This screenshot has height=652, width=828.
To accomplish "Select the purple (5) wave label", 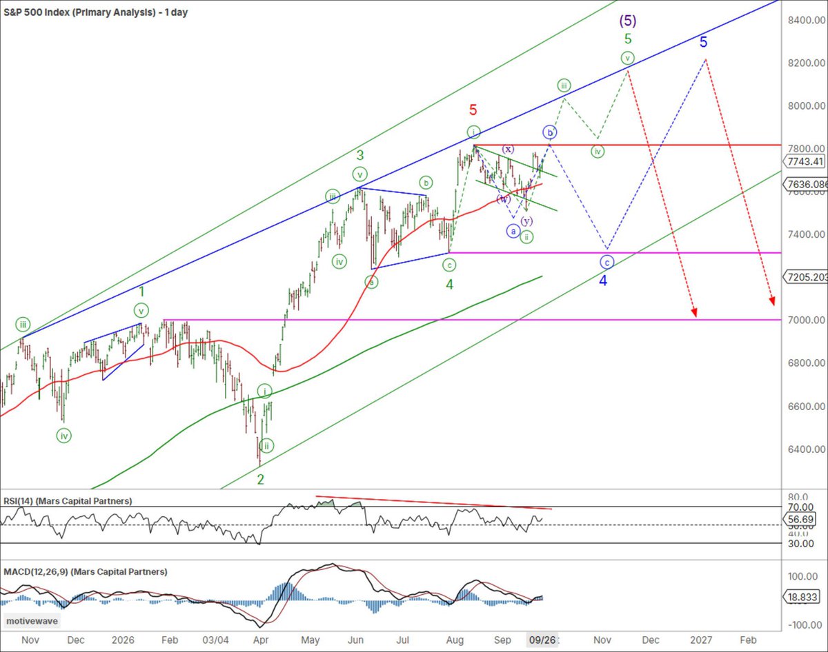I will coord(627,21).
